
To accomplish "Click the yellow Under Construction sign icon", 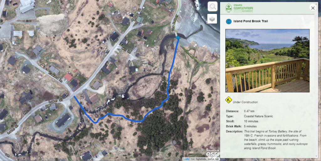I will click(x=229, y=100).
